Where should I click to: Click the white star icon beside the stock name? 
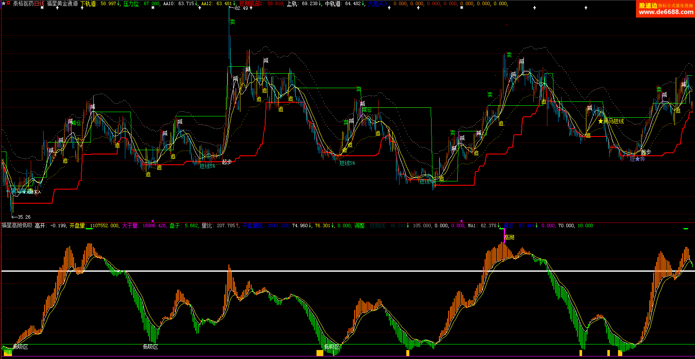[x=3, y=3]
